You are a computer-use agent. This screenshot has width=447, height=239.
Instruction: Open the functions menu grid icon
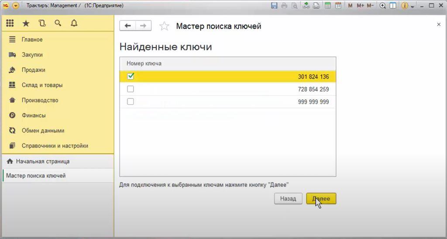point(10,24)
